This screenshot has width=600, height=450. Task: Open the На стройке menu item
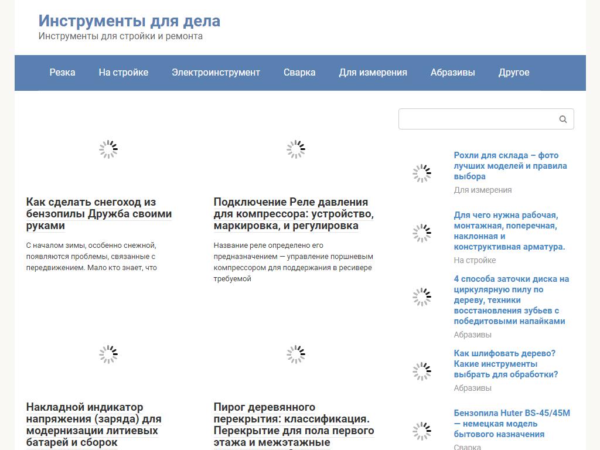(x=123, y=73)
